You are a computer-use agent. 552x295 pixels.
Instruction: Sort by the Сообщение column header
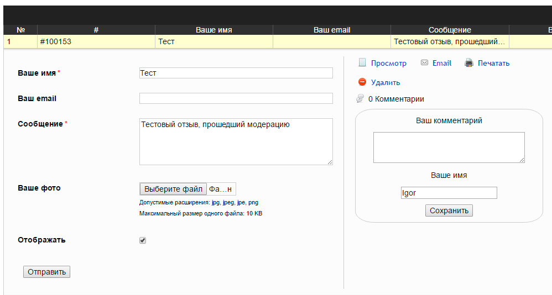coord(449,30)
